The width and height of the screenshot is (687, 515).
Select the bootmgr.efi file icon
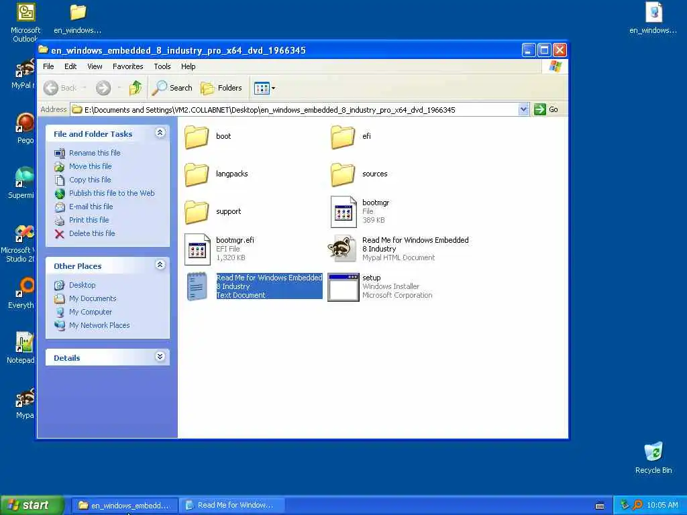197,249
